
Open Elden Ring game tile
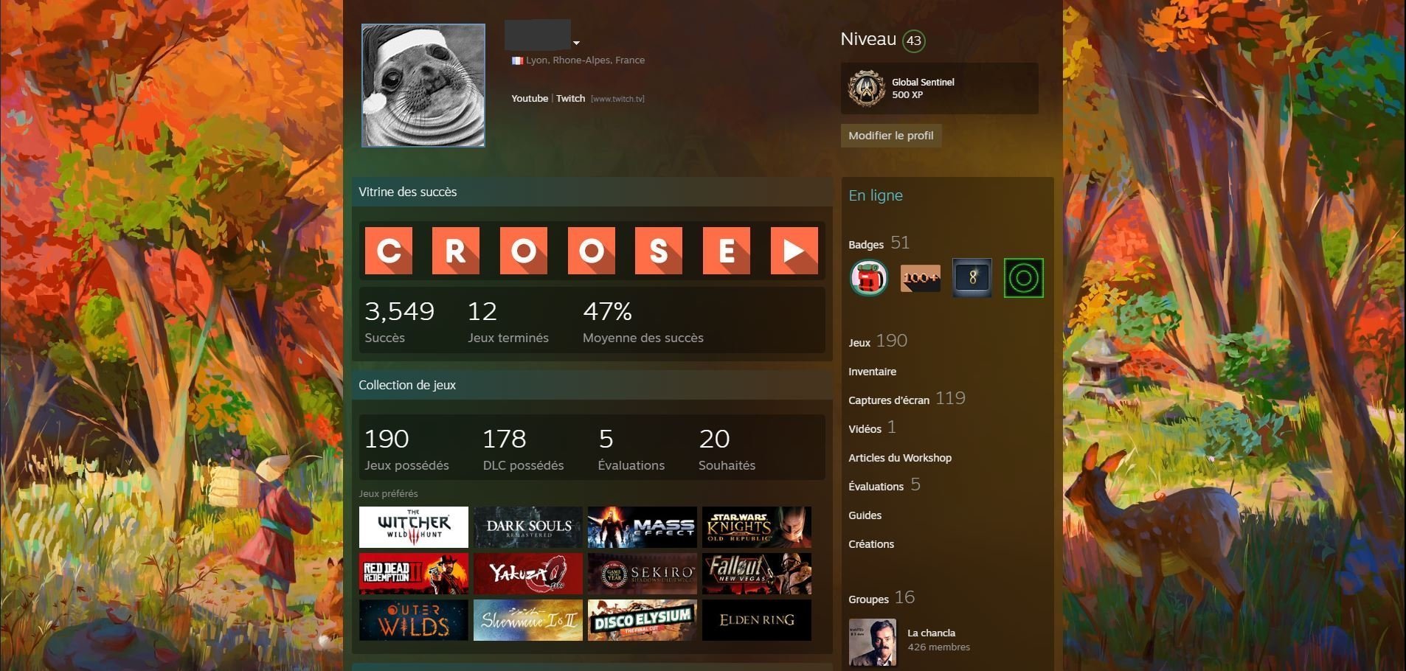pyautogui.click(x=757, y=620)
